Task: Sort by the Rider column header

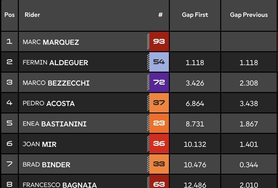Action: click(x=32, y=15)
